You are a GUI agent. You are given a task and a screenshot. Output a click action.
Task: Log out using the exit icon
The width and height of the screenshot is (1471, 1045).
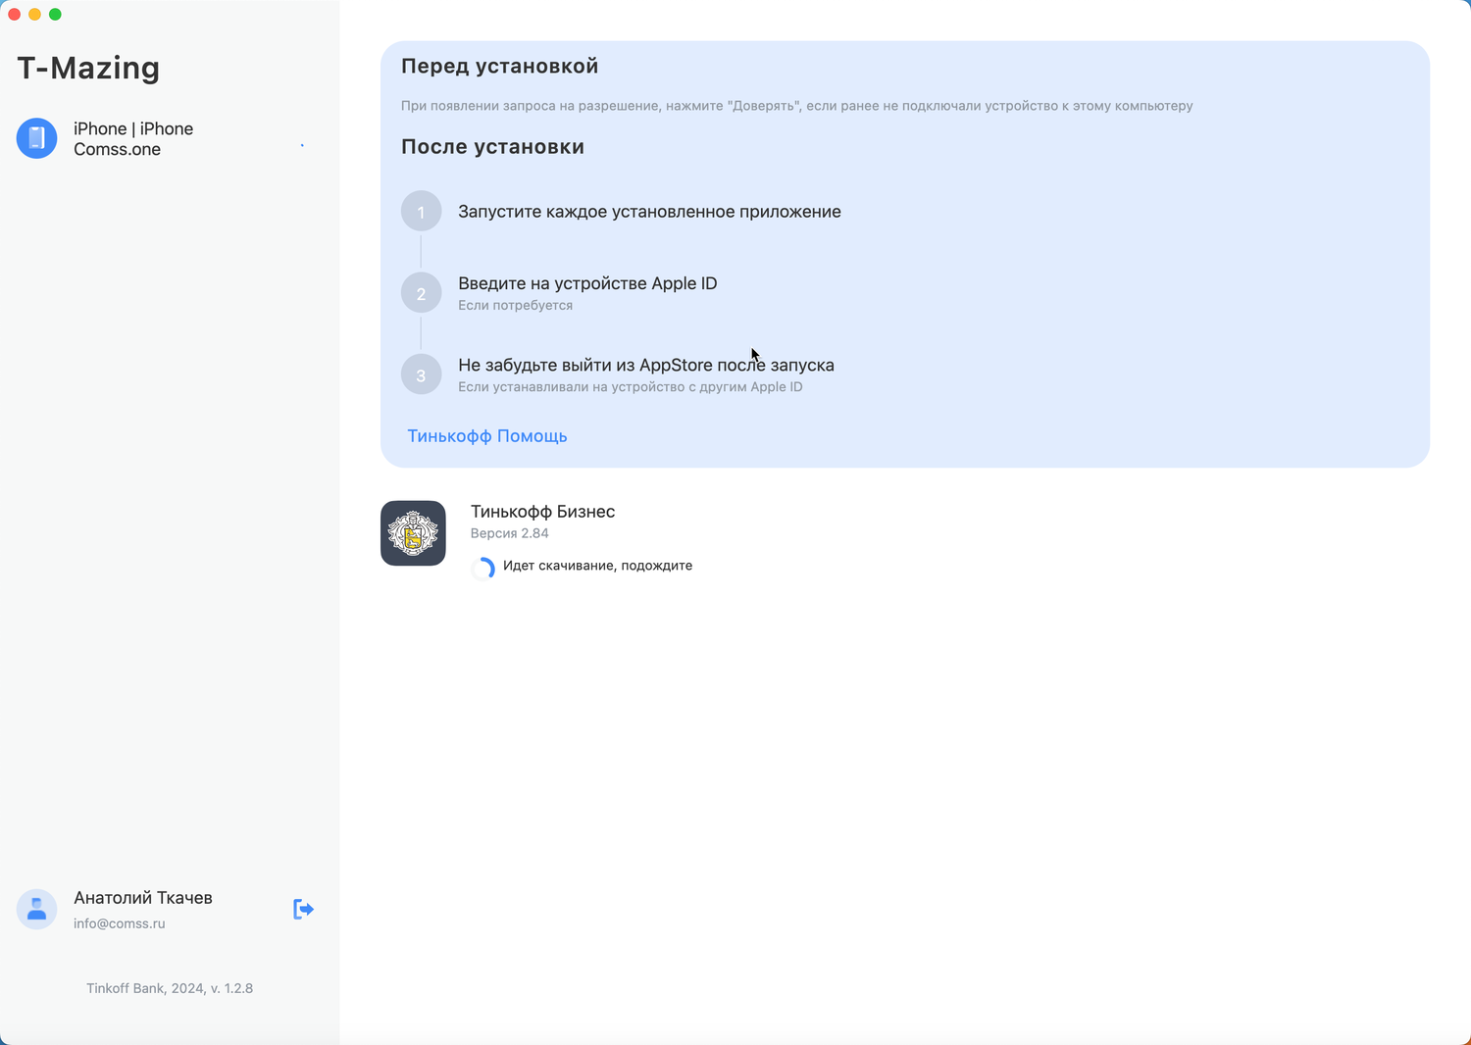pos(303,910)
